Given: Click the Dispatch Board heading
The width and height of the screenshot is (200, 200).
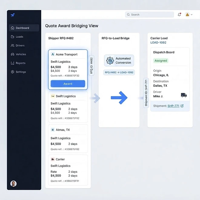Looking at the screenshot, I should point(164,52).
